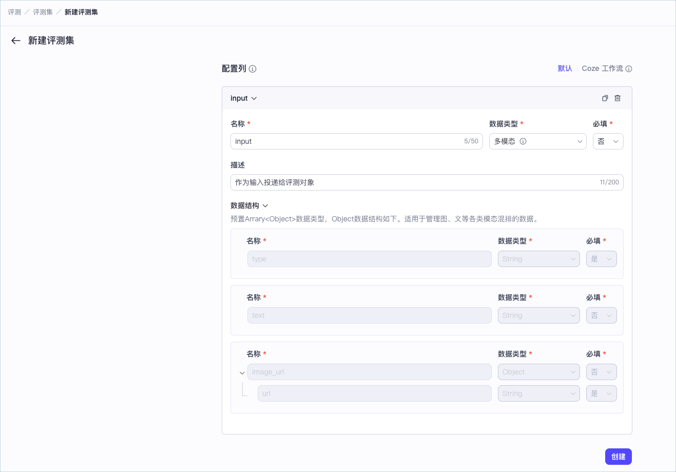Click the disabled type name field
This screenshot has height=472, width=676.
[370, 259]
